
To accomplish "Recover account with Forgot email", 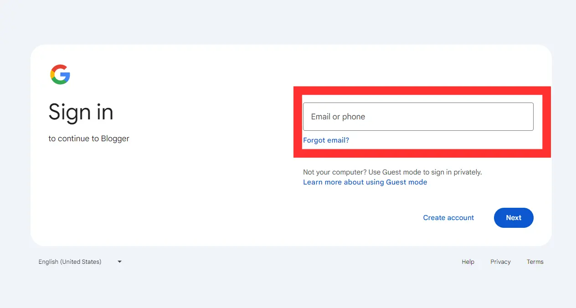I will [x=326, y=140].
